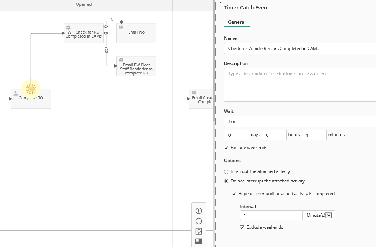Zoom out of the process diagram
The image size is (376, 247).
tap(199, 221)
